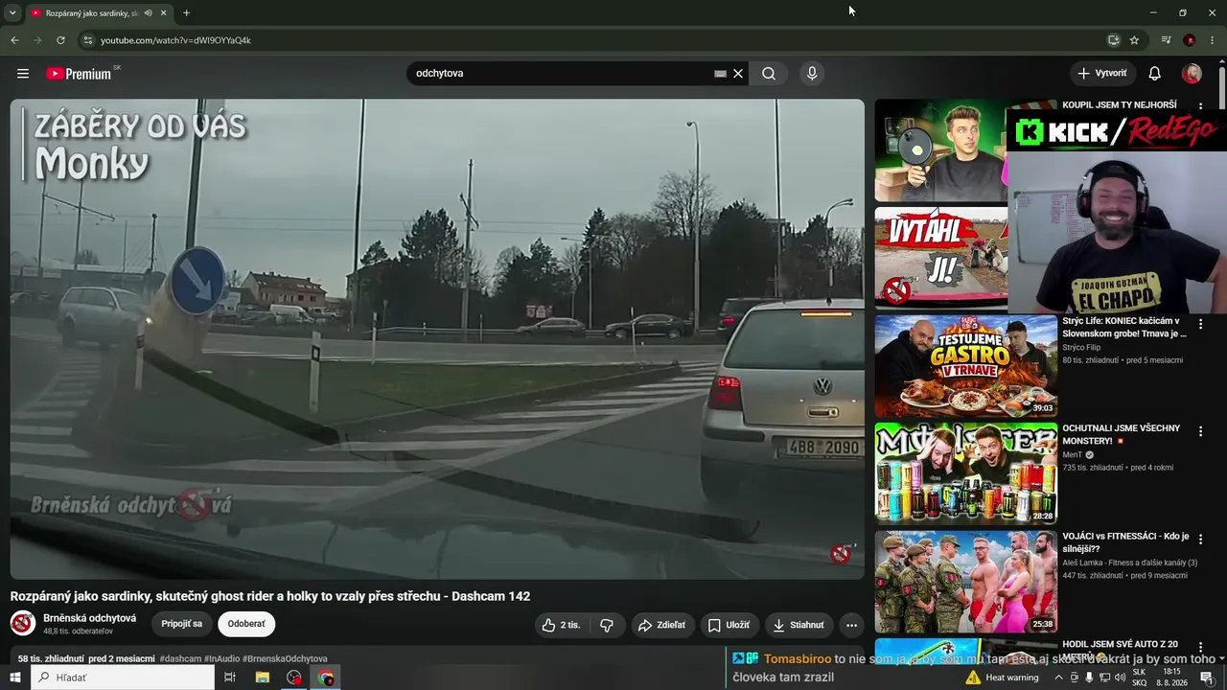Screen dimensions: 1227x690
Task: Go to YouTube Premium home logo
Action: click(x=79, y=74)
